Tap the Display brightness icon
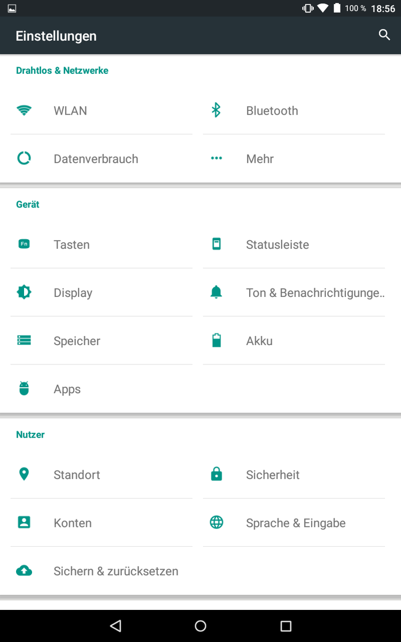 (24, 293)
